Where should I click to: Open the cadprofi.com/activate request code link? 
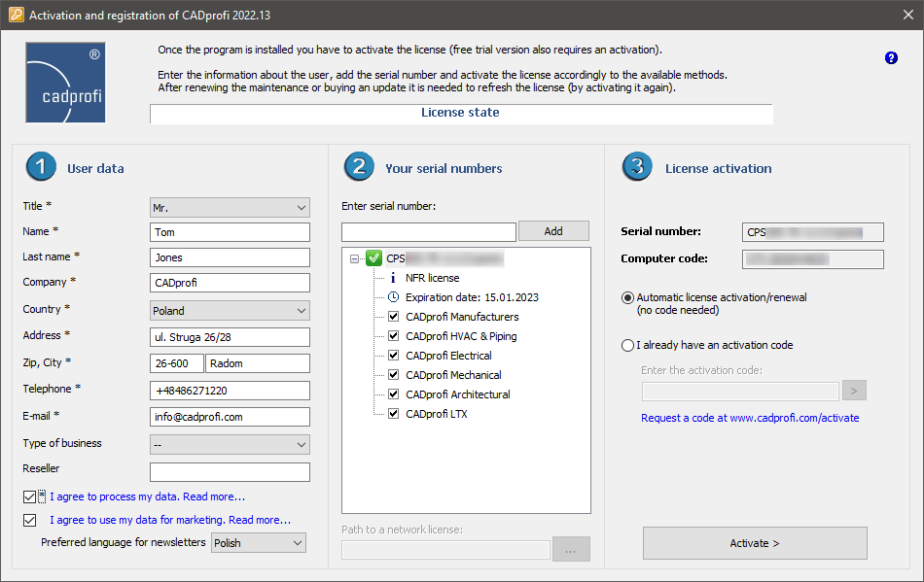[x=749, y=418]
